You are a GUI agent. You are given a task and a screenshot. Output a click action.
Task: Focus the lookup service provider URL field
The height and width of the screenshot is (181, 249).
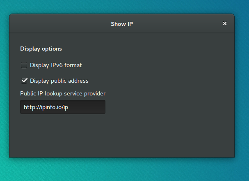point(63,107)
